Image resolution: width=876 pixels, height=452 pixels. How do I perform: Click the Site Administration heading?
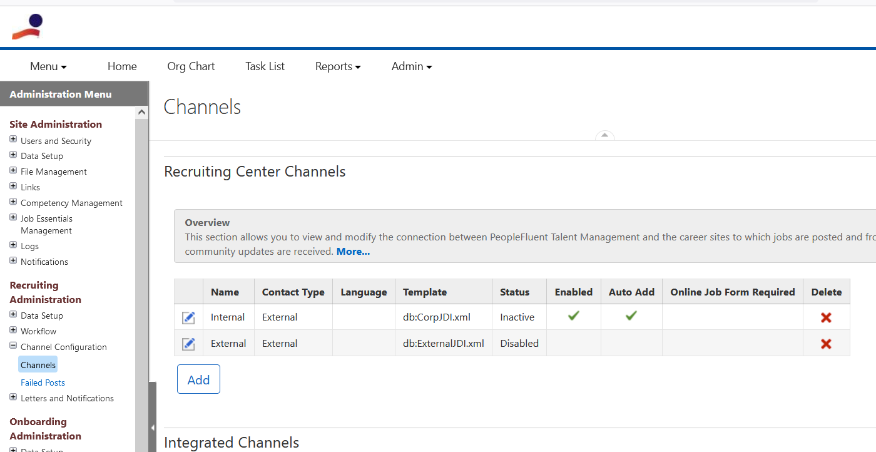coord(56,124)
